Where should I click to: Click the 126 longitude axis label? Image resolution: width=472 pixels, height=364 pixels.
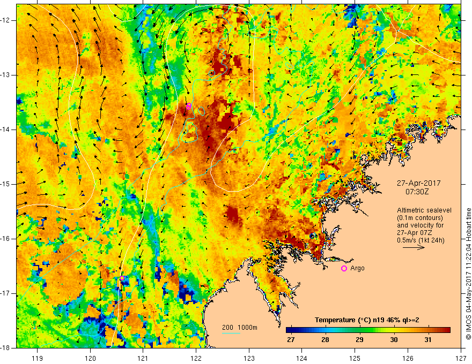click(x=408, y=358)
